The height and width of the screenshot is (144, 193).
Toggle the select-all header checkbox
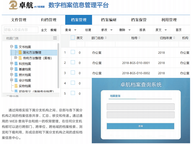click(x=73, y=38)
